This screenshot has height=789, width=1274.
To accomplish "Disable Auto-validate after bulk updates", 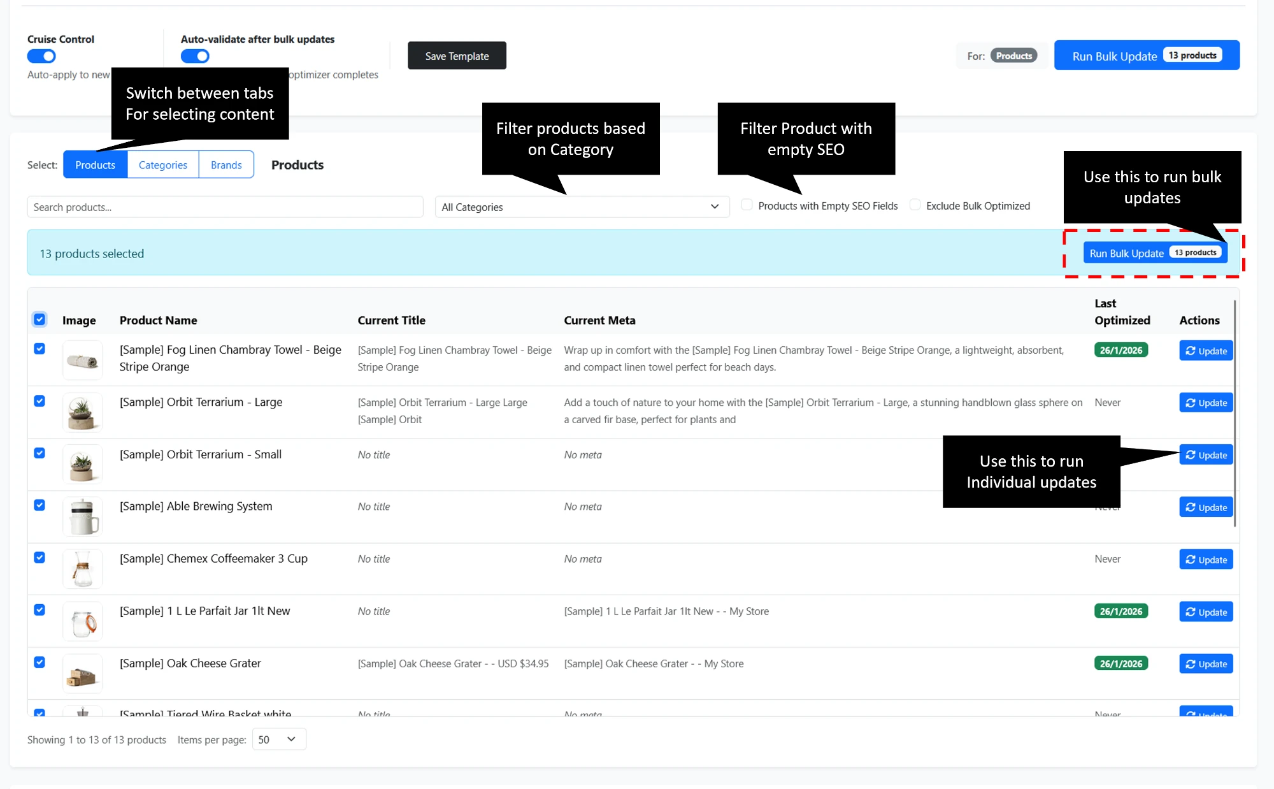I will (x=195, y=56).
